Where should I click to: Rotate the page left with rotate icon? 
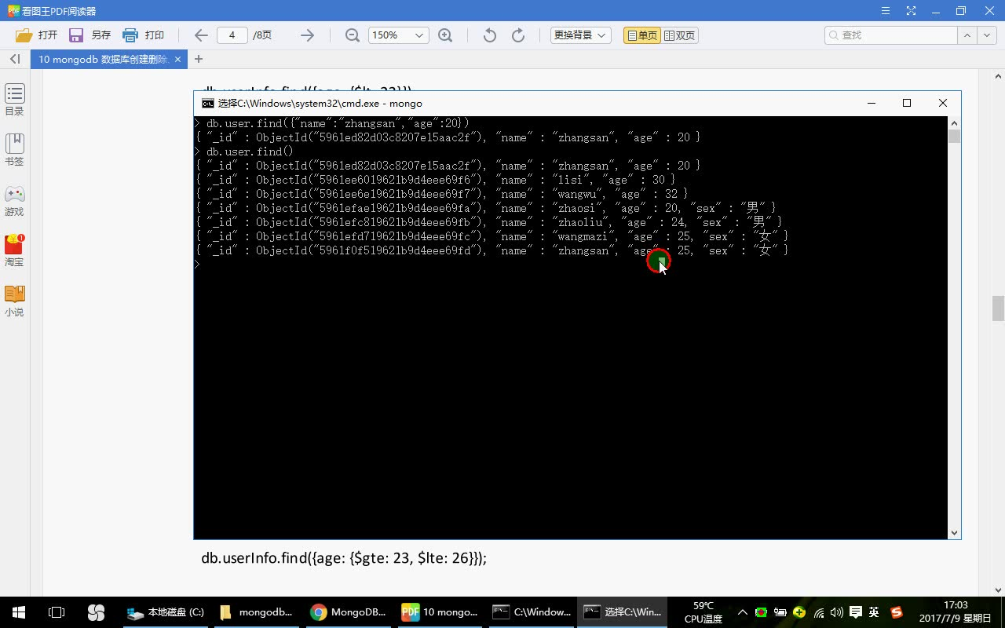(x=488, y=35)
